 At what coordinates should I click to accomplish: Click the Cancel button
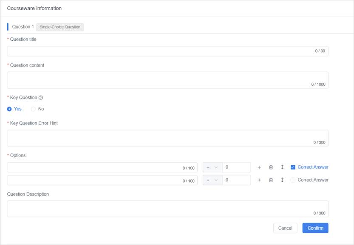285,228
